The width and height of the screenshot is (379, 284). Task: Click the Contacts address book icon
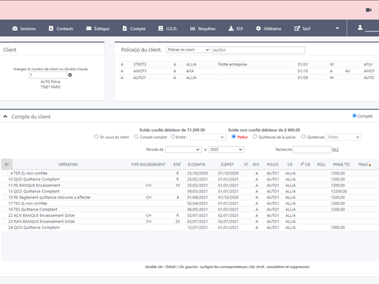(x=51, y=28)
